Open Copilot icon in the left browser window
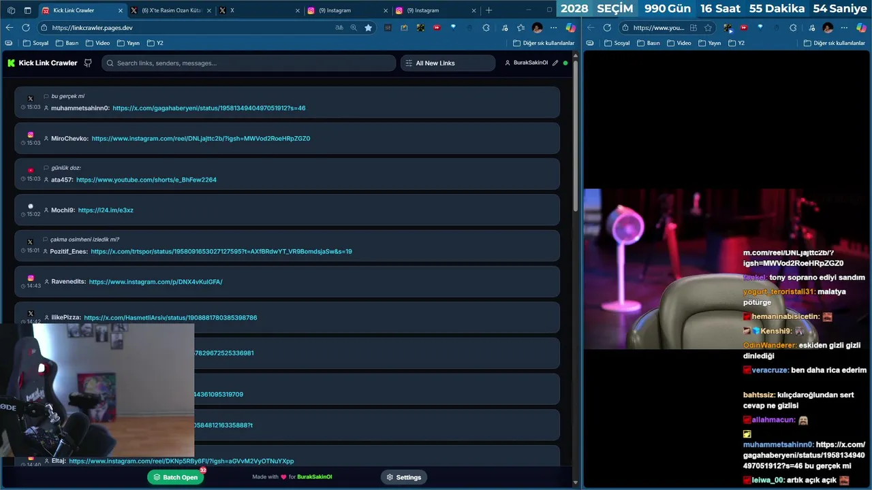Screen dimensions: 872x490 (x=571, y=28)
